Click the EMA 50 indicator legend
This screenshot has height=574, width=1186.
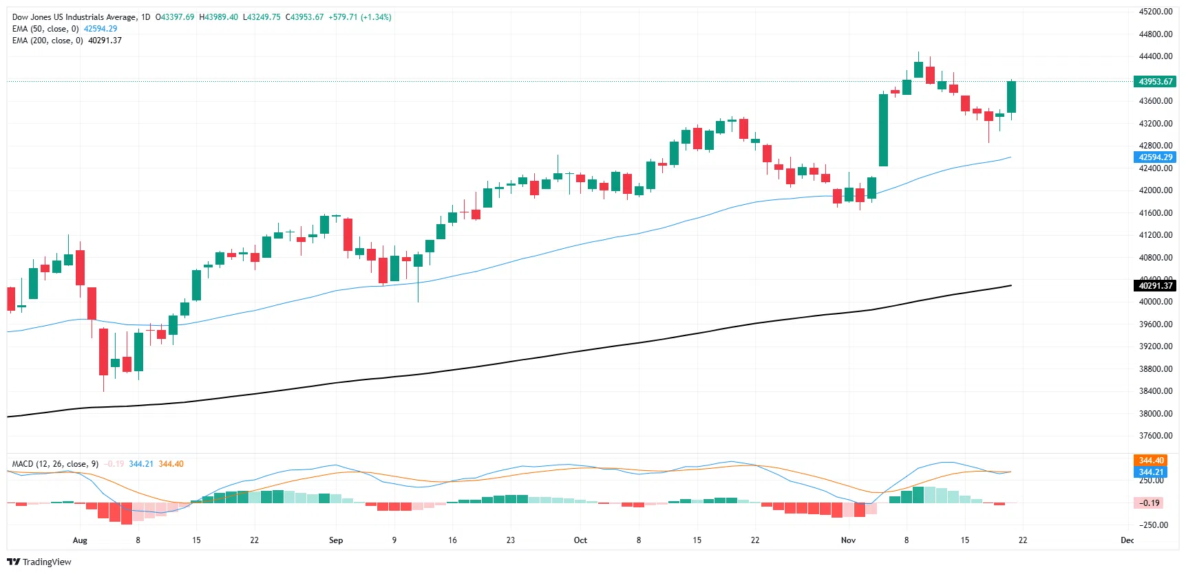coord(45,29)
